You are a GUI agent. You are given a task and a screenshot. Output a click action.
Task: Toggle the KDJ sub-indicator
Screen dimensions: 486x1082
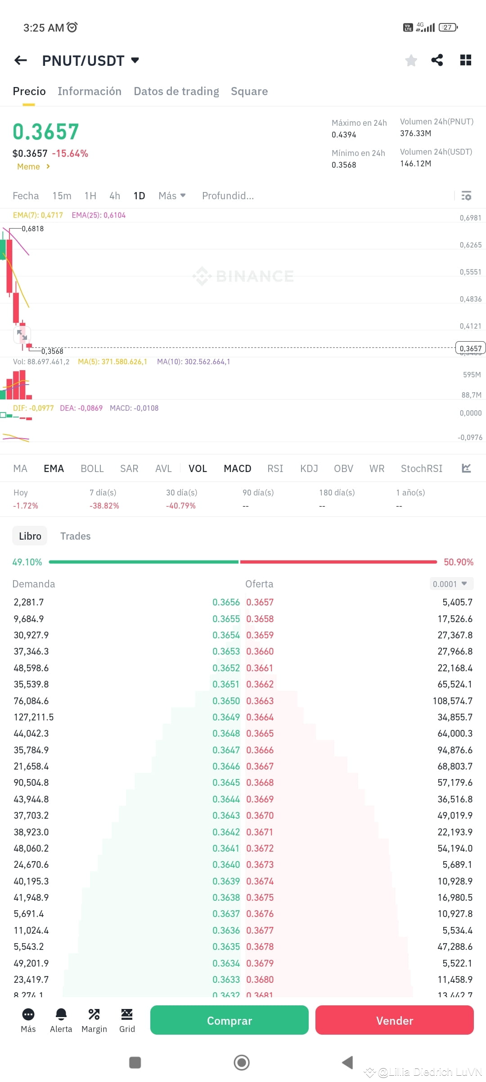tap(309, 468)
